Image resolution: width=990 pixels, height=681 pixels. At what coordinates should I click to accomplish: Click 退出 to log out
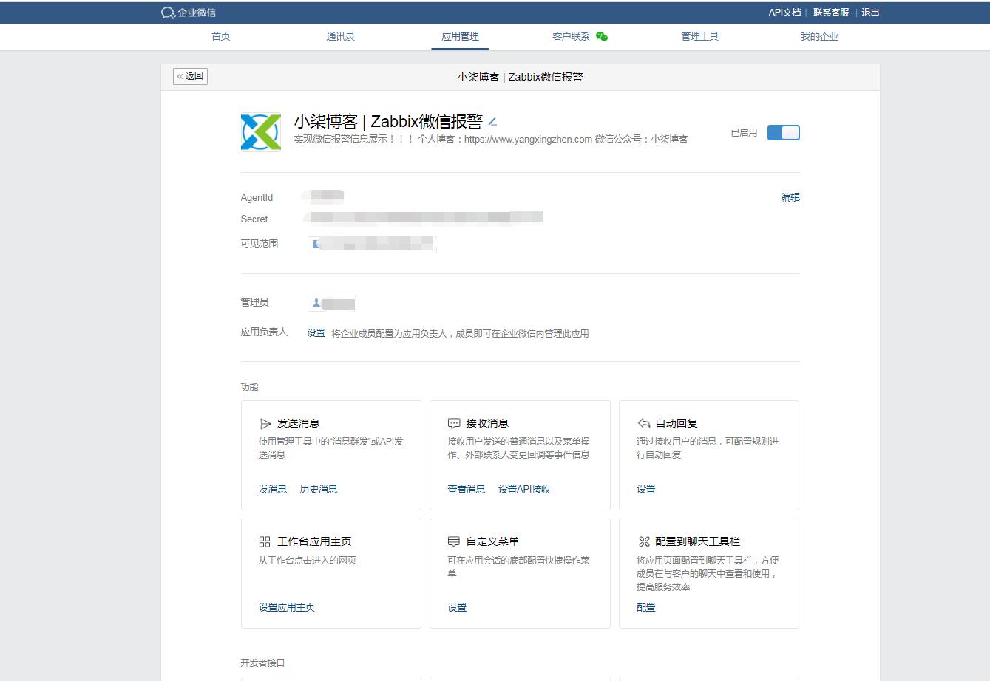[870, 13]
